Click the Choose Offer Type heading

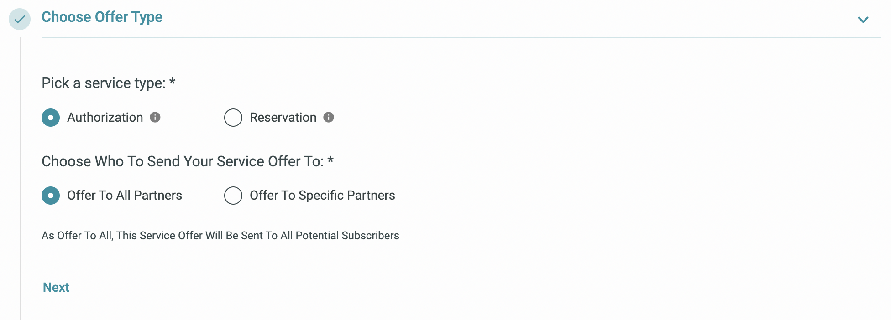pyautogui.click(x=102, y=17)
